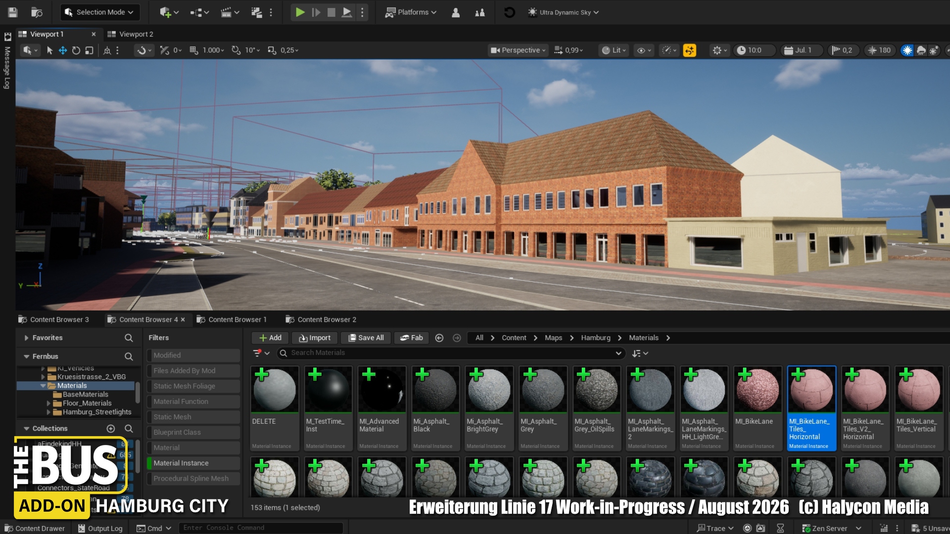Click the circular refresh arrow icon
This screenshot has width=950, height=534.
coord(509,12)
